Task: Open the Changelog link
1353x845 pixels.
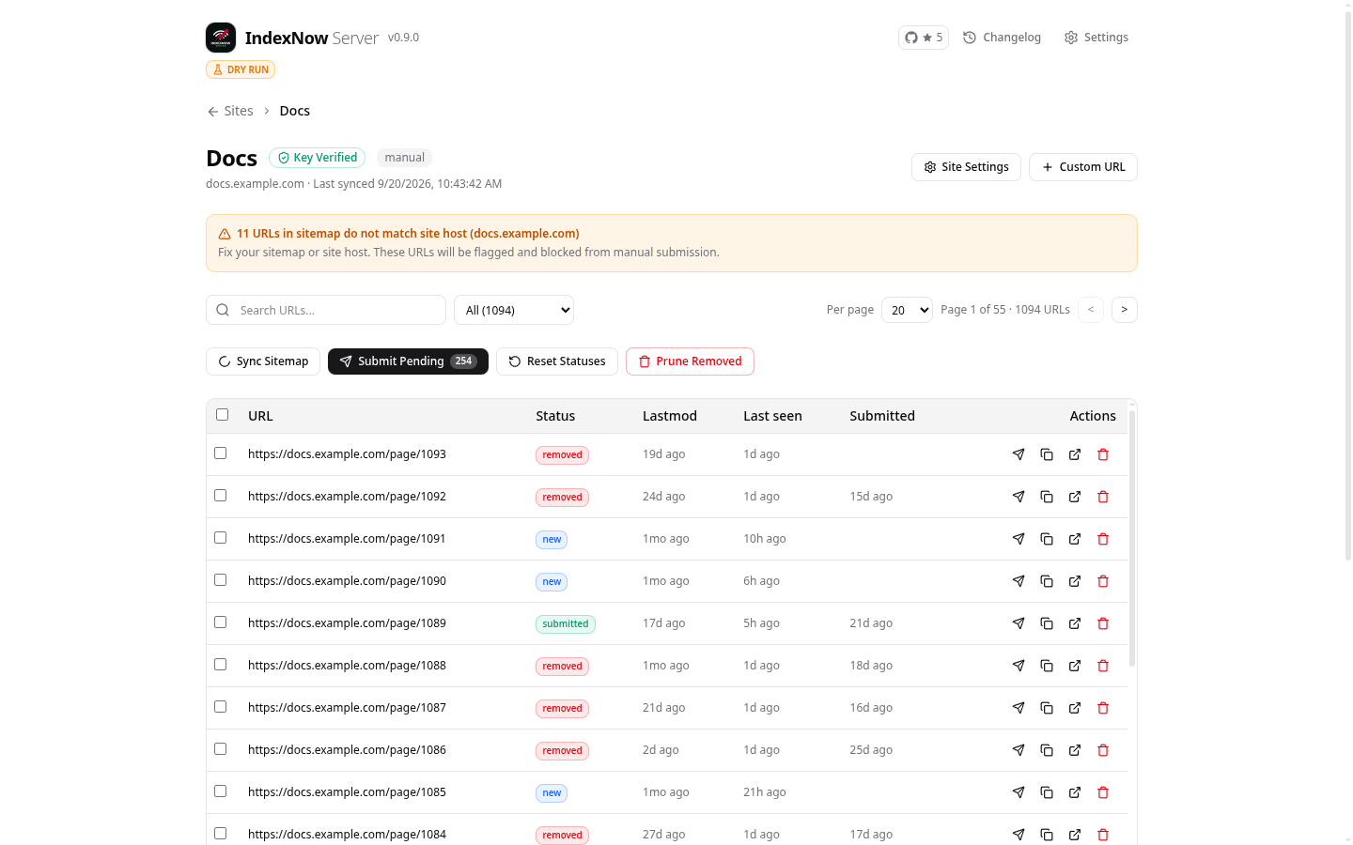Action: click(x=1002, y=38)
